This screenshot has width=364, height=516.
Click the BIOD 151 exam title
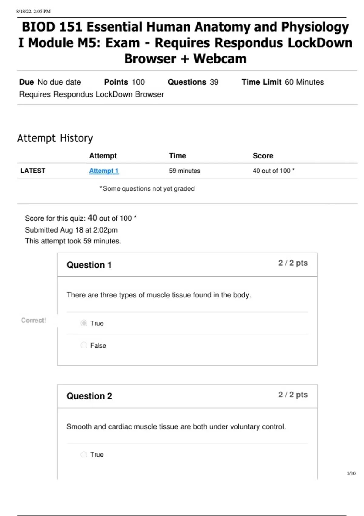click(185, 43)
